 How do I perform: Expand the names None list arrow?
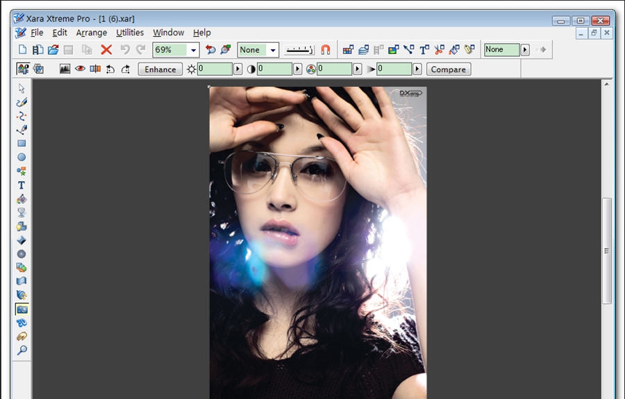[525, 49]
